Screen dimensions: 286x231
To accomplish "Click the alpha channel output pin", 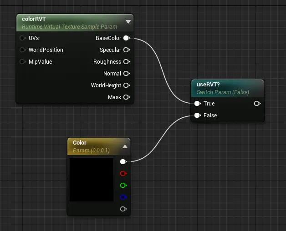I will point(123,209).
